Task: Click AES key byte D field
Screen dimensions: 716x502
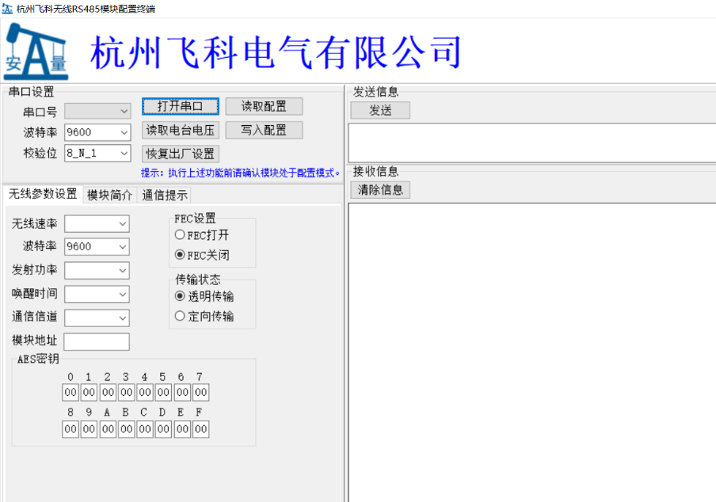Action: coord(163,429)
